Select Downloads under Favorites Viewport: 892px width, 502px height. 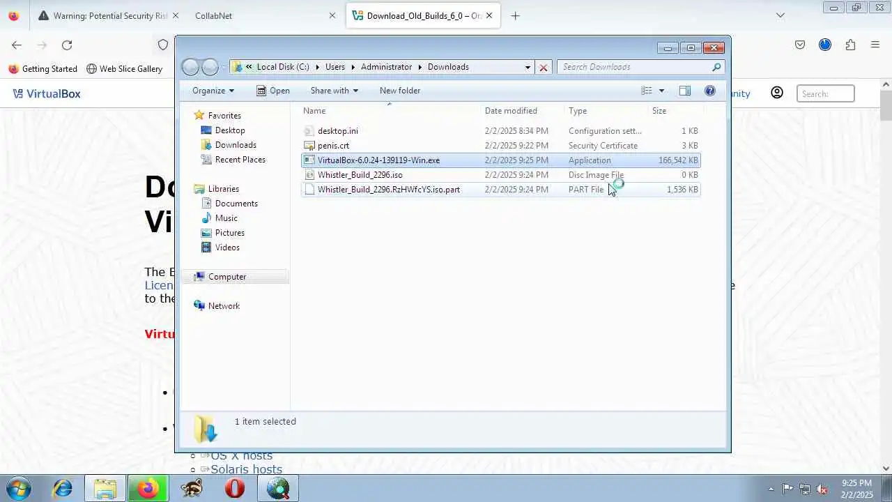tap(235, 145)
